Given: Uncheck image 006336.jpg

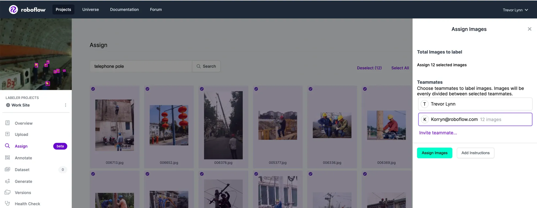Looking at the screenshot, I should coord(311,89).
